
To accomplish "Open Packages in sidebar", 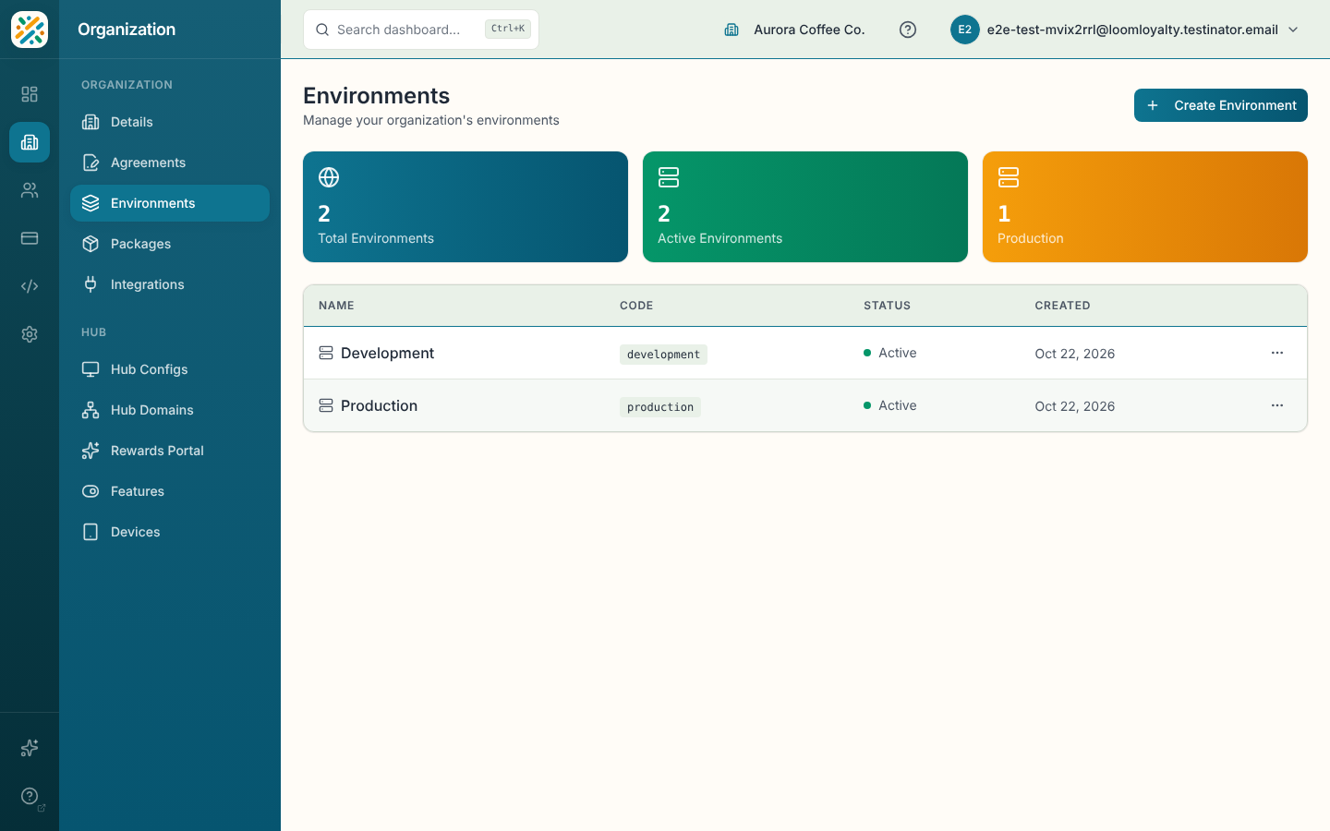I will [170, 244].
